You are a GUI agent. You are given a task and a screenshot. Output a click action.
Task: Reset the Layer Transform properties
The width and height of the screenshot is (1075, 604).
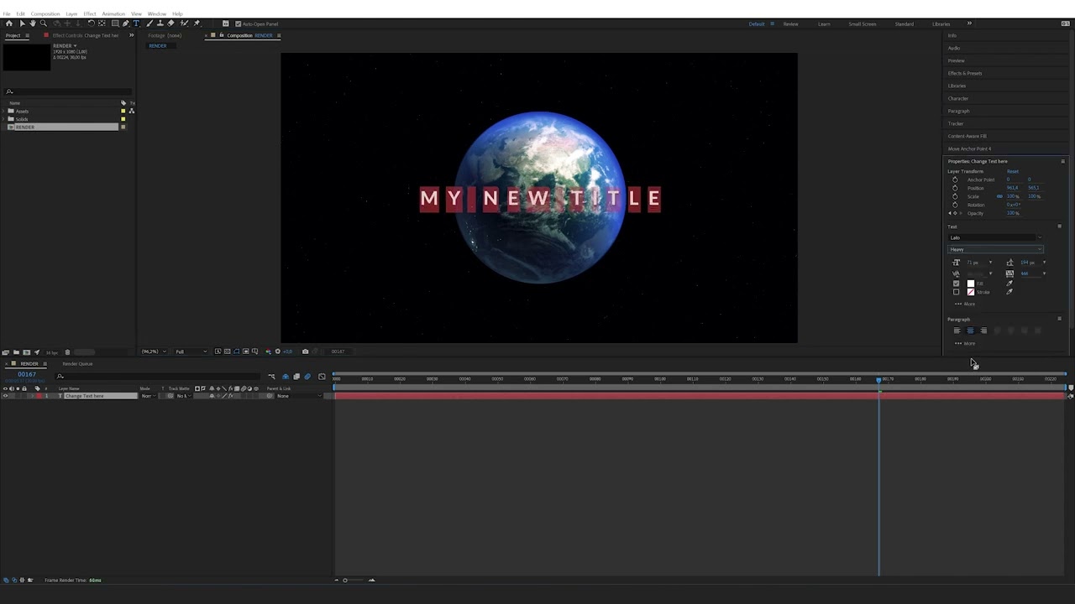pos(1013,171)
